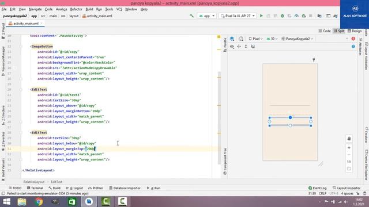Set preview zoom to 1:1
This screenshot has width=369, height=207.
(349, 162)
